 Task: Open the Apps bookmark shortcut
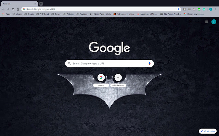click(x=6, y=14)
